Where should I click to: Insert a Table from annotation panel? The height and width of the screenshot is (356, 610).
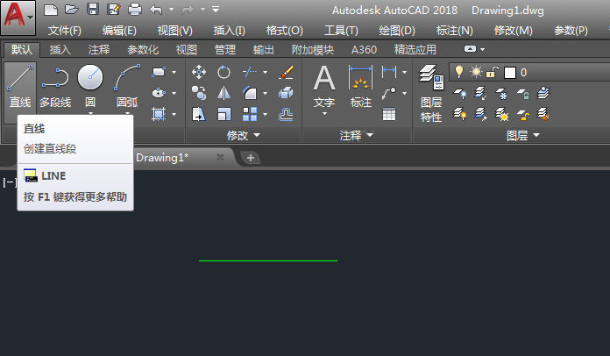(389, 114)
